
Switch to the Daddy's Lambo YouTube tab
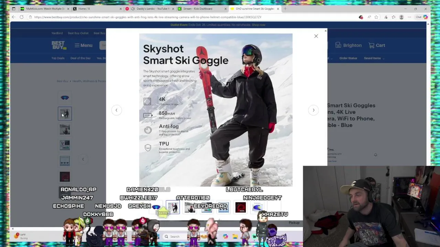coord(150,9)
